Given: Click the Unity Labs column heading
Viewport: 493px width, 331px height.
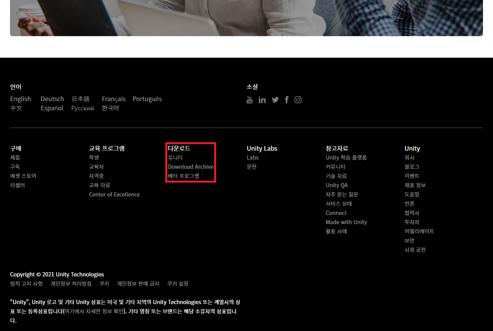Looking at the screenshot, I should [x=262, y=148].
